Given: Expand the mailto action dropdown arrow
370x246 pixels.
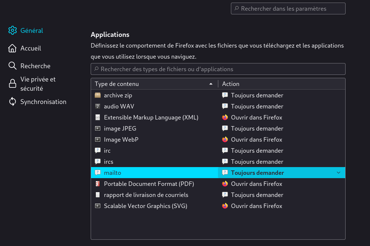Looking at the screenshot, I should [339, 173].
